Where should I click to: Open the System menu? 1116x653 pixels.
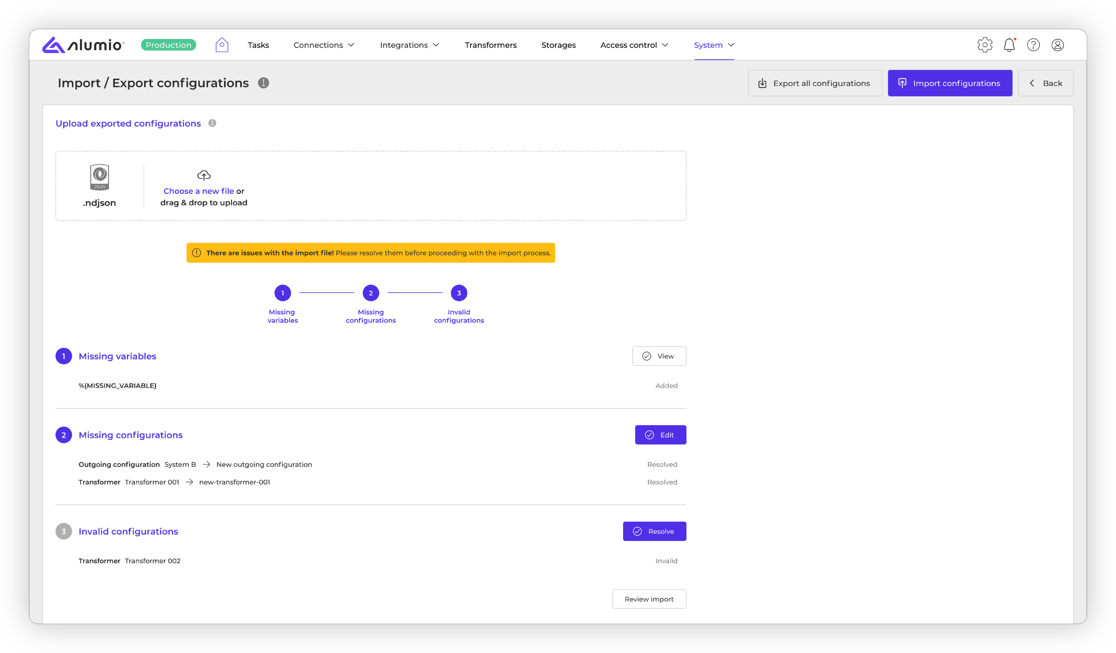point(714,45)
